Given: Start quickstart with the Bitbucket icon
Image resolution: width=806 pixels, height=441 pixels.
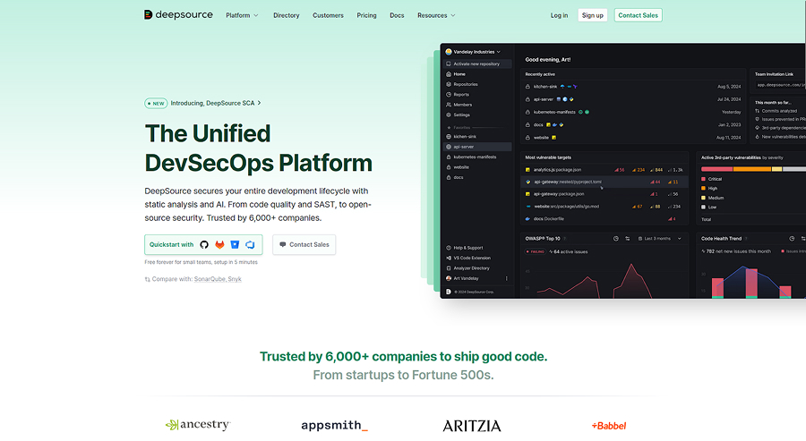Looking at the screenshot, I should pyautogui.click(x=235, y=244).
